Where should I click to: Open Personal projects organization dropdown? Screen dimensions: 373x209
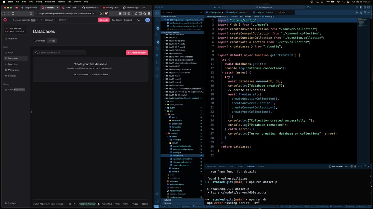26,20
